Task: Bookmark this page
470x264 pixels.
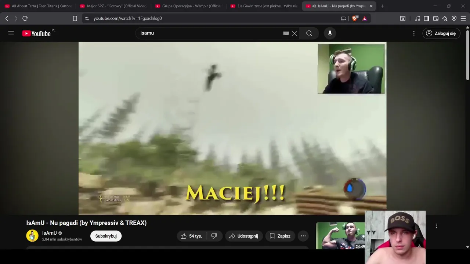Action: coord(75,18)
